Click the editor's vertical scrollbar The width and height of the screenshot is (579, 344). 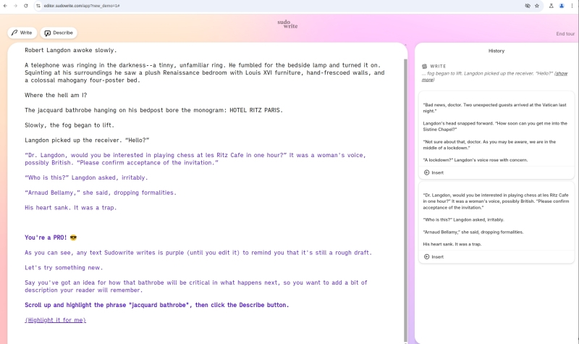pos(405,145)
